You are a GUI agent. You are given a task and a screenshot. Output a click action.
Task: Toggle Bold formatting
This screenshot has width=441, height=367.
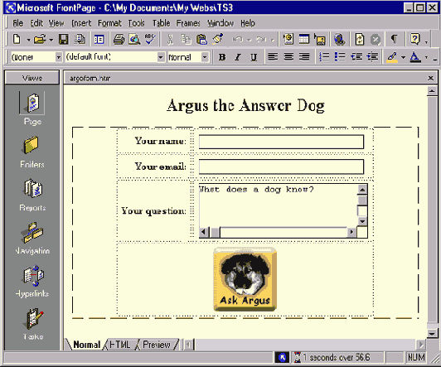point(222,57)
